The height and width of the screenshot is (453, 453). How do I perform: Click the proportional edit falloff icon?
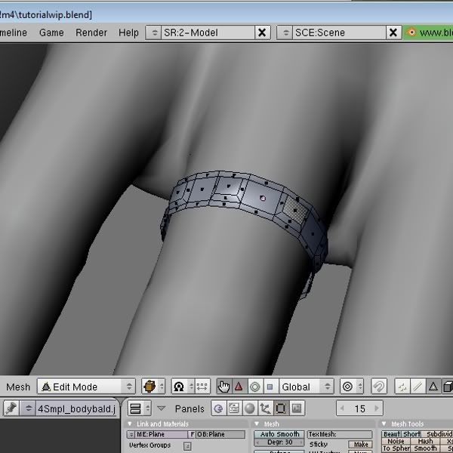pyautogui.click(x=348, y=387)
